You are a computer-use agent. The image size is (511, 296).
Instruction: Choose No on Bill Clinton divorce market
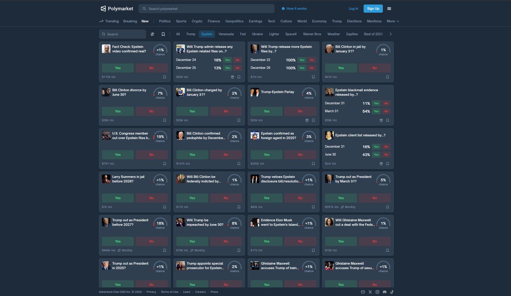[x=152, y=111]
